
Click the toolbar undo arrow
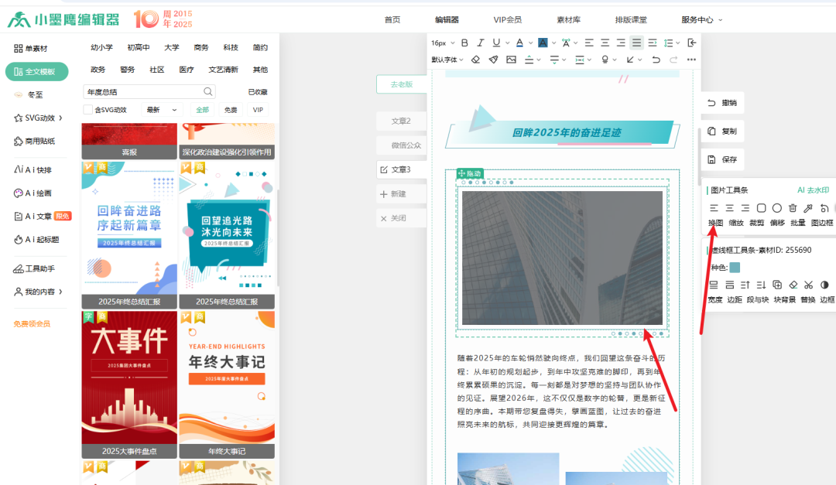tap(656, 60)
